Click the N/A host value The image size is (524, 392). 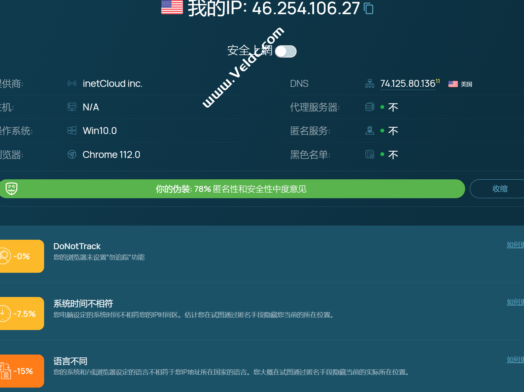click(91, 107)
